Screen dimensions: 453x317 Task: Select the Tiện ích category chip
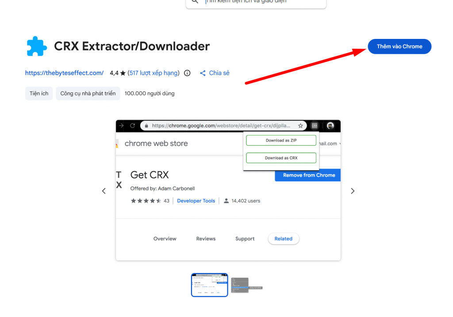(39, 94)
